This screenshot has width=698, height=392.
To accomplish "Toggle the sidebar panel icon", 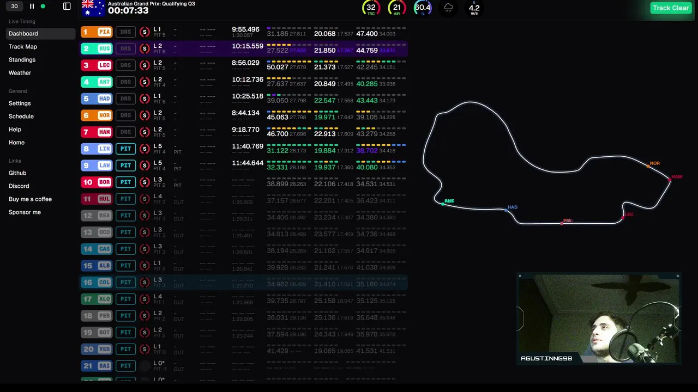I will (67, 7).
